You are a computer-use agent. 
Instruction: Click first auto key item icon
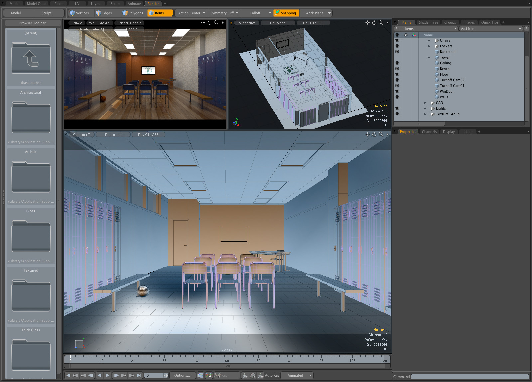pos(245,375)
